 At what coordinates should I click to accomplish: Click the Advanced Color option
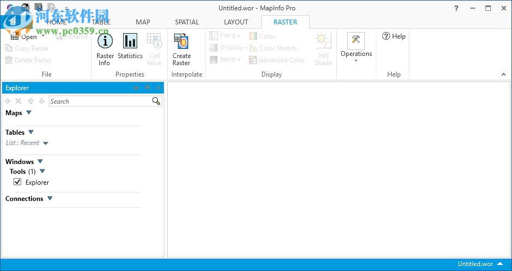click(x=277, y=60)
